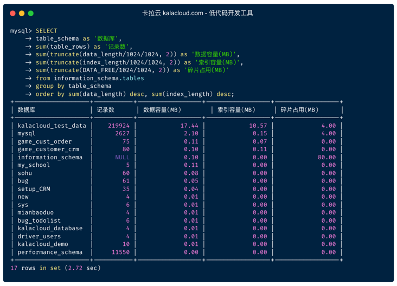Click the window title text kalacloud.com
The image size is (397, 286).
(183, 13)
